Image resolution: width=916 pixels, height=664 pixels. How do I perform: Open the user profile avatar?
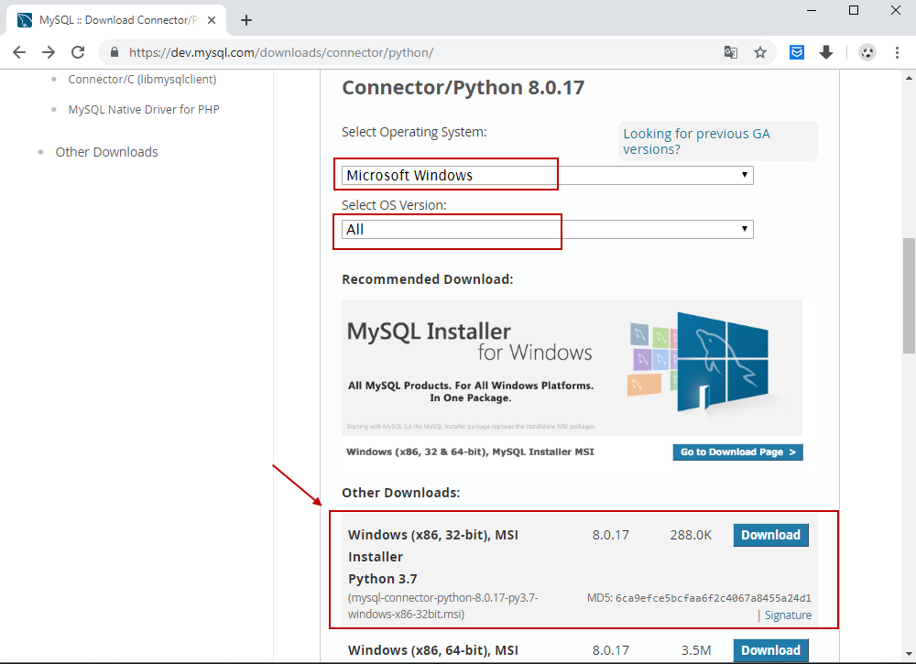coord(867,52)
